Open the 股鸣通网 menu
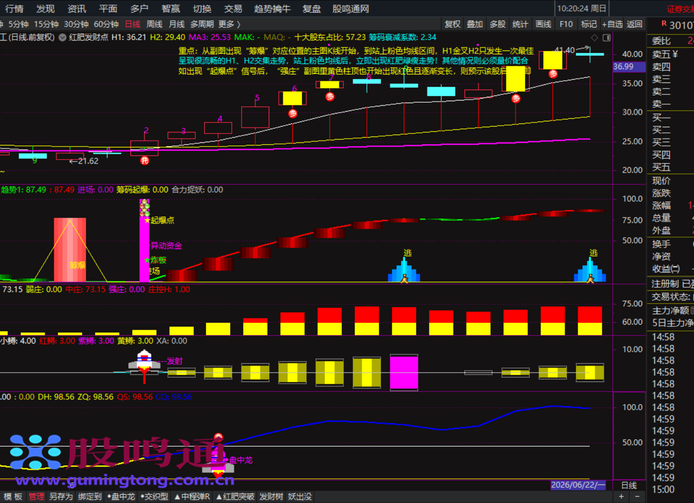This screenshot has height=503, width=694. [x=351, y=9]
